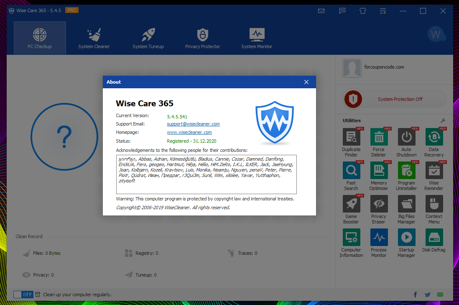The width and height of the screenshot is (459, 305).
Task: Click inside the acknowledgements names box
Action: click(207, 174)
